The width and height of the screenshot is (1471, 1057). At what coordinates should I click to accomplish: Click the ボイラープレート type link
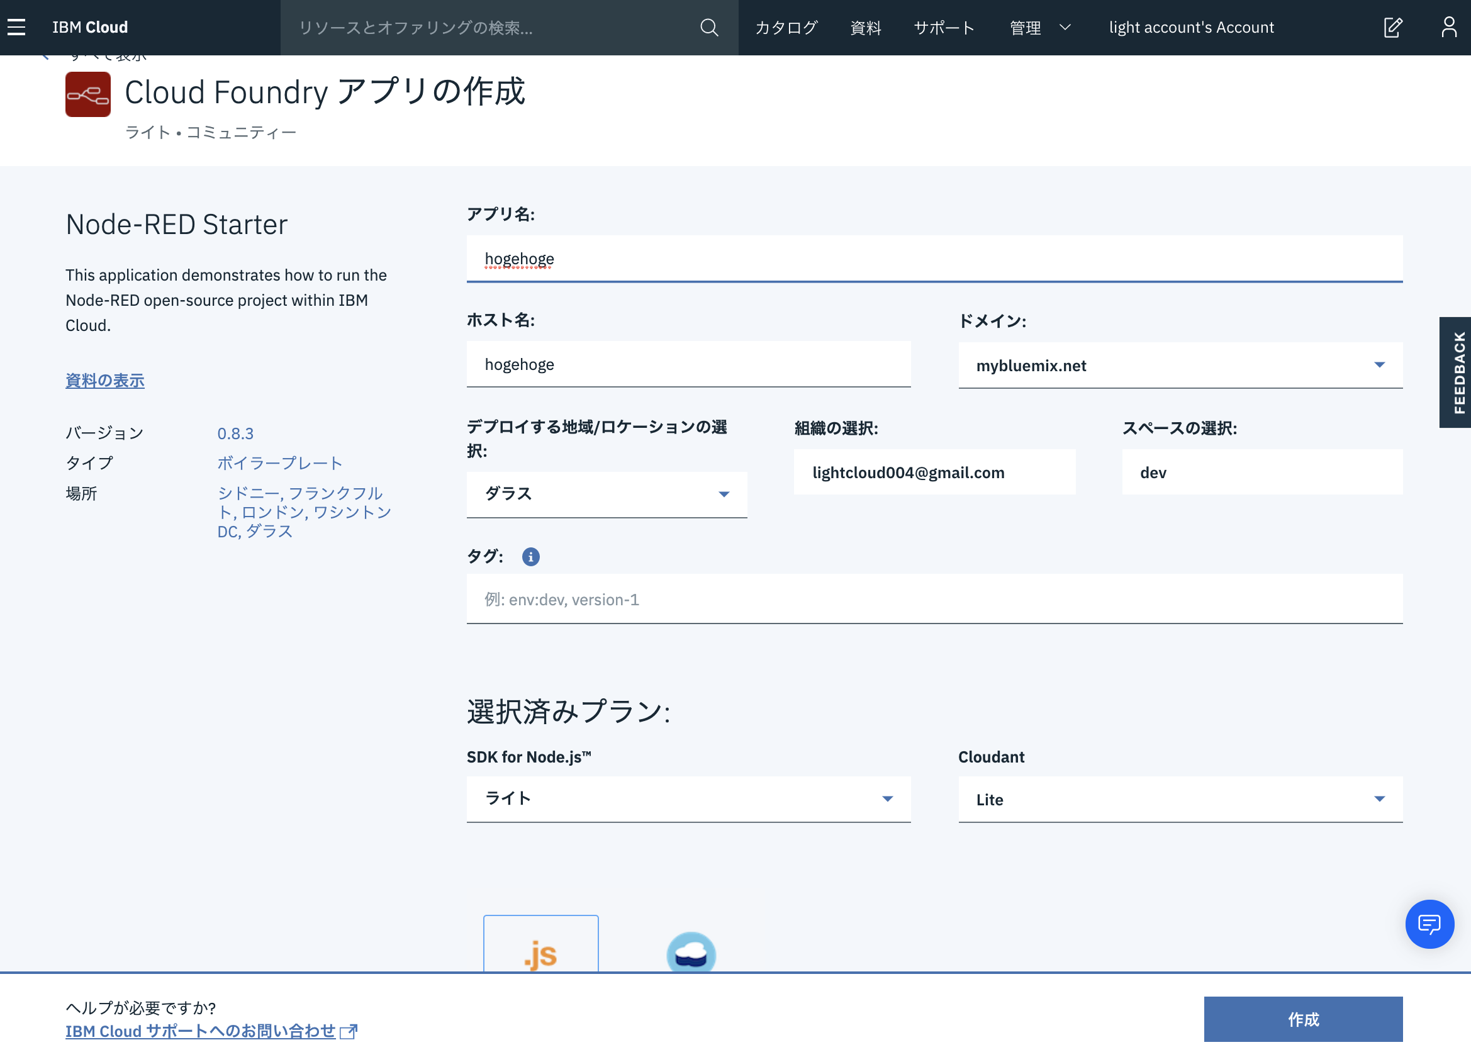click(x=279, y=463)
